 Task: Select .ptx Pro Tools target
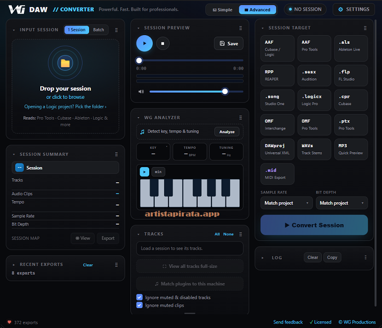(x=351, y=124)
